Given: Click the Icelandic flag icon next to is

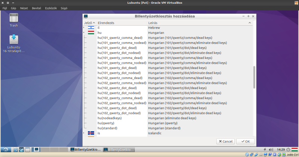Looking at the screenshot, I should point(91,133).
